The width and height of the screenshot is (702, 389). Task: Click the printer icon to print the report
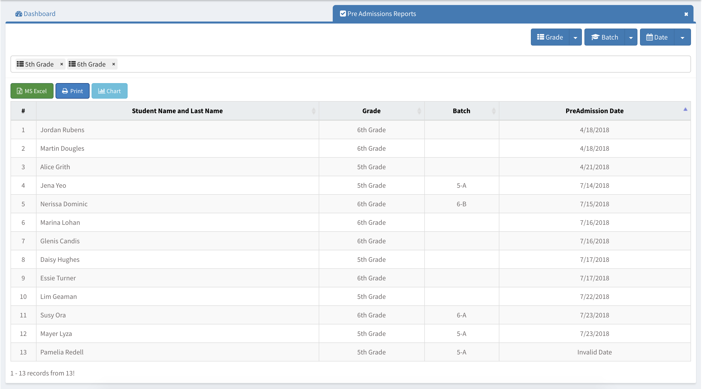[x=65, y=91]
